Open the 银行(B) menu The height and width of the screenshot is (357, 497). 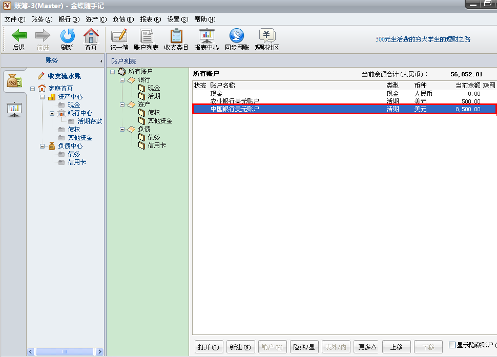[69, 19]
